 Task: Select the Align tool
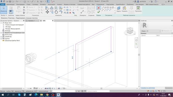pos(47,8)
